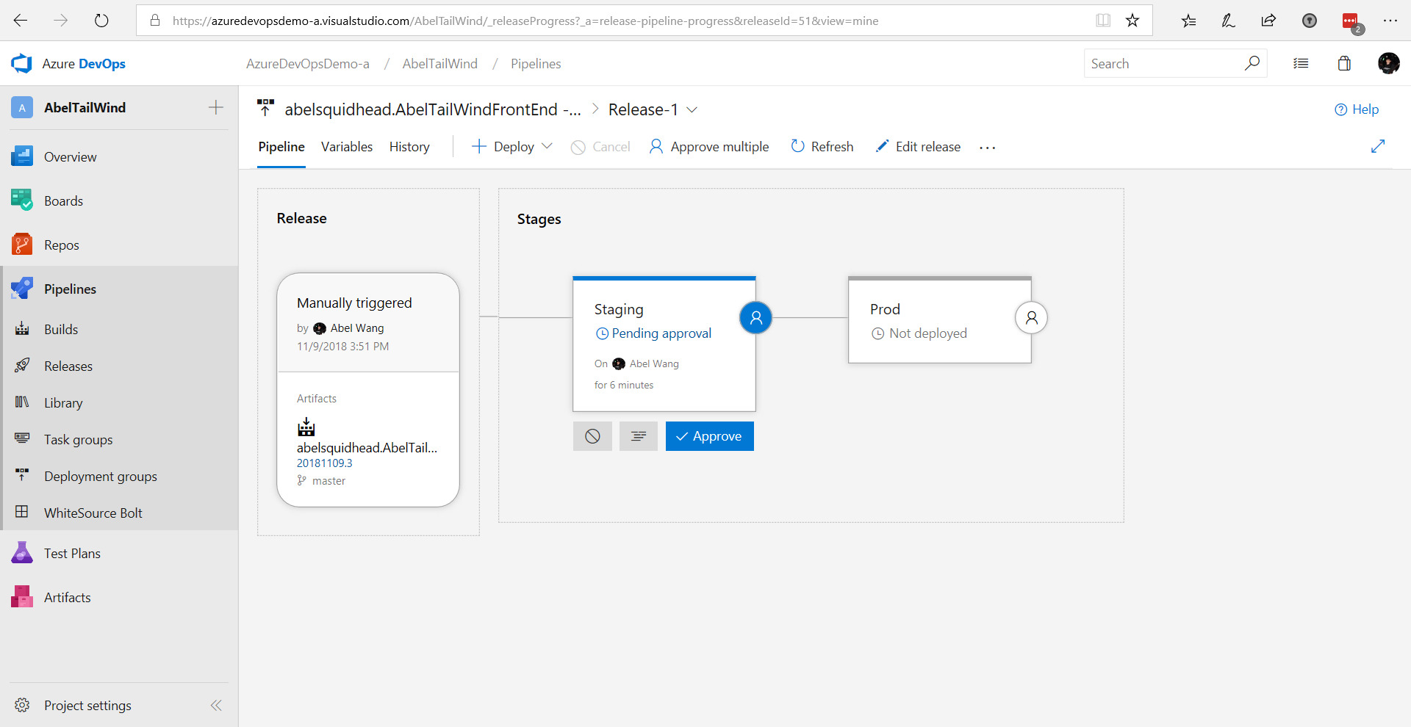This screenshot has height=727, width=1411.
Task: Open the more actions ellipsis menu
Action: (988, 148)
